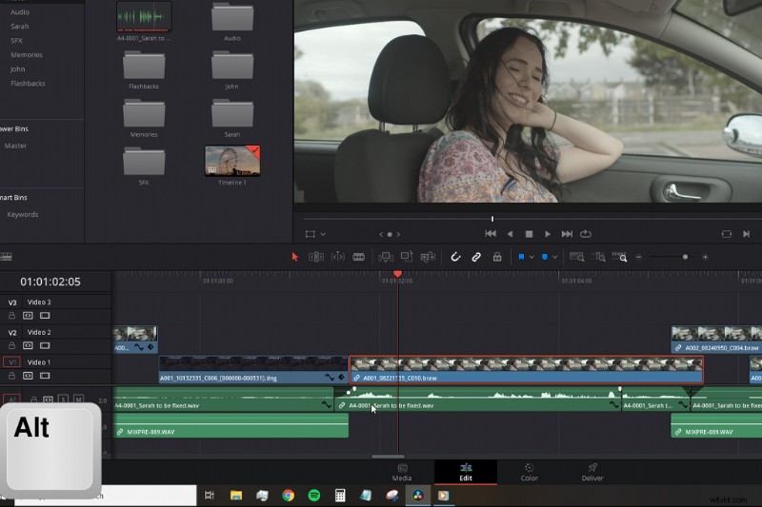762x507 pixels.
Task: Toggle auto select on Video 3
Action: point(28,316)
